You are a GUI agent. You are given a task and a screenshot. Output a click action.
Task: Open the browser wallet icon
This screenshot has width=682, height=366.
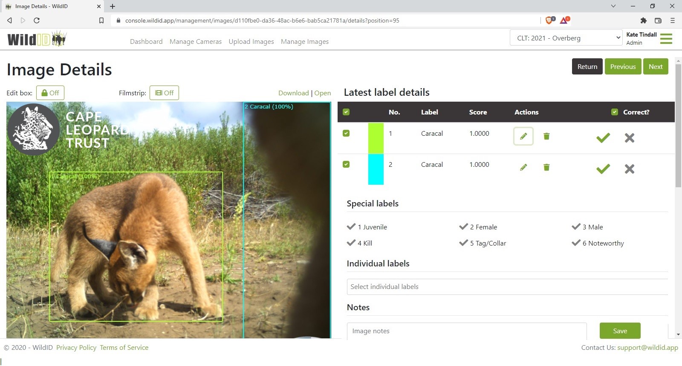tap(658, 20)
